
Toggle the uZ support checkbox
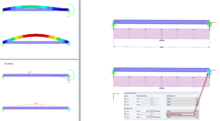125,105
